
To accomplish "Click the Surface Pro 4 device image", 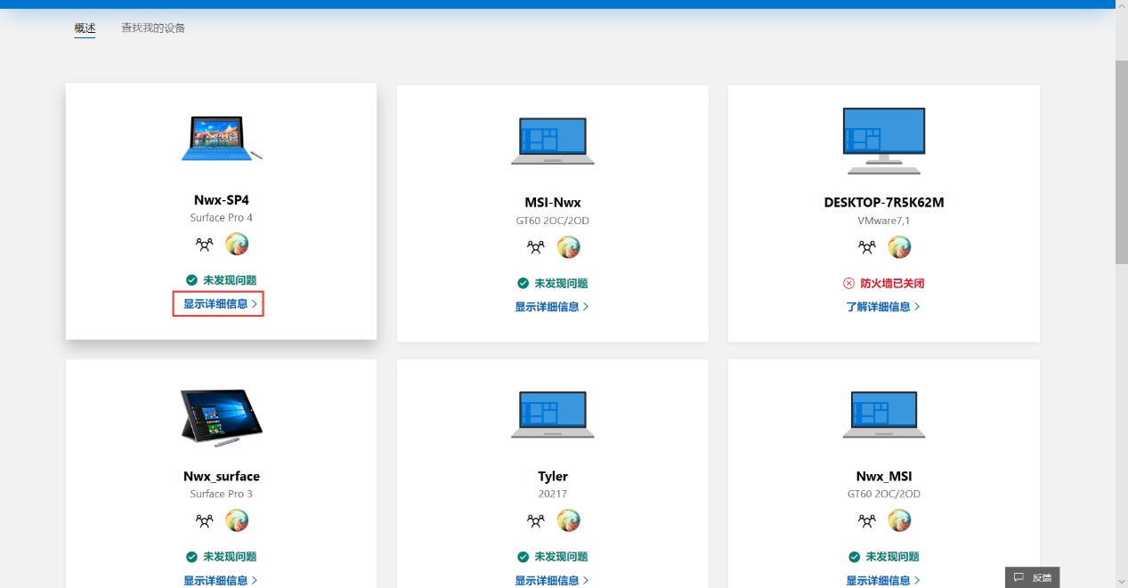I will pyautogui.click(x=221, y=140).
